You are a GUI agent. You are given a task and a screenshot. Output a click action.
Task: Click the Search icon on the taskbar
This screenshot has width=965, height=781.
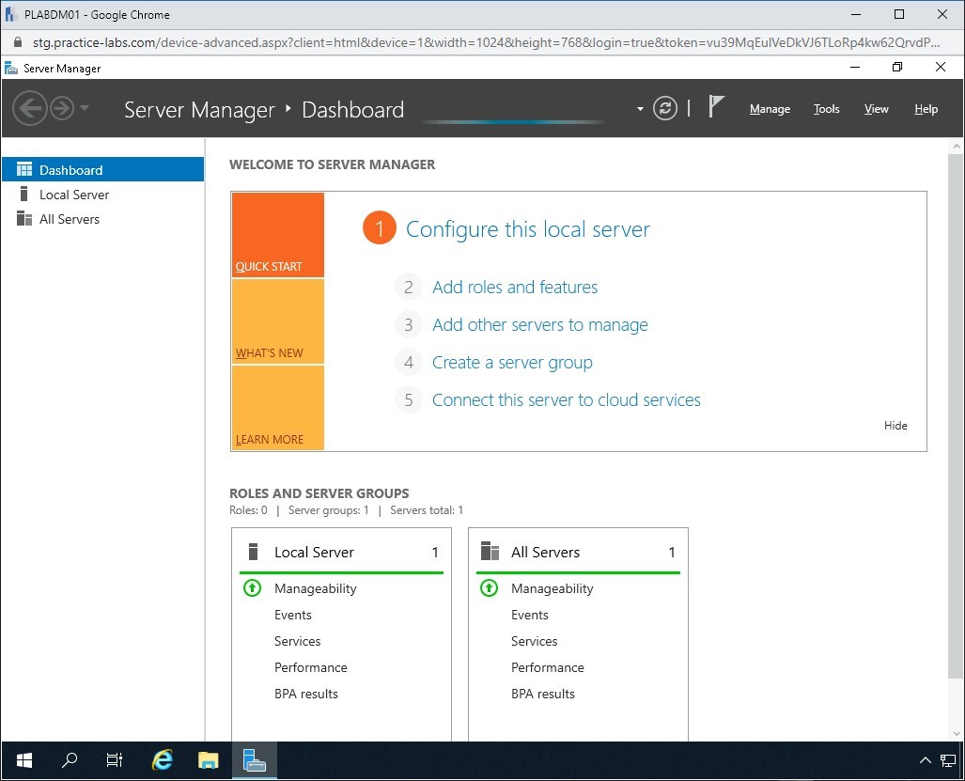click(69, 760)
